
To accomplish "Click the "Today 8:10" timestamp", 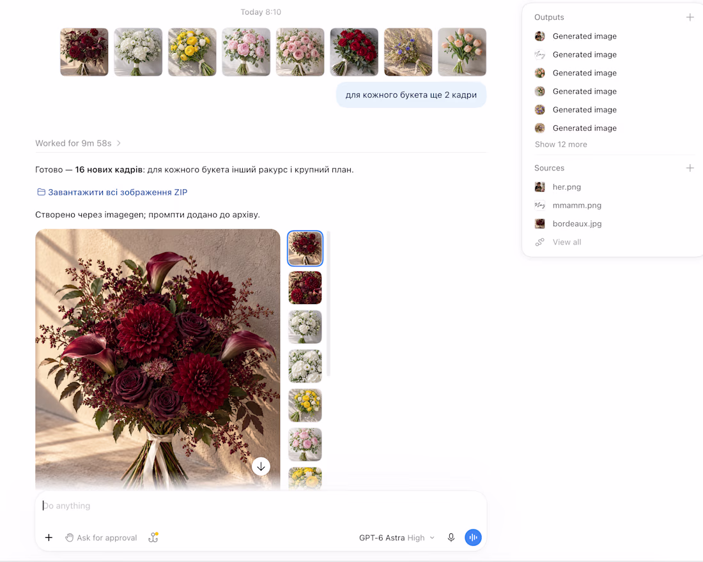I will coord(261,12).
